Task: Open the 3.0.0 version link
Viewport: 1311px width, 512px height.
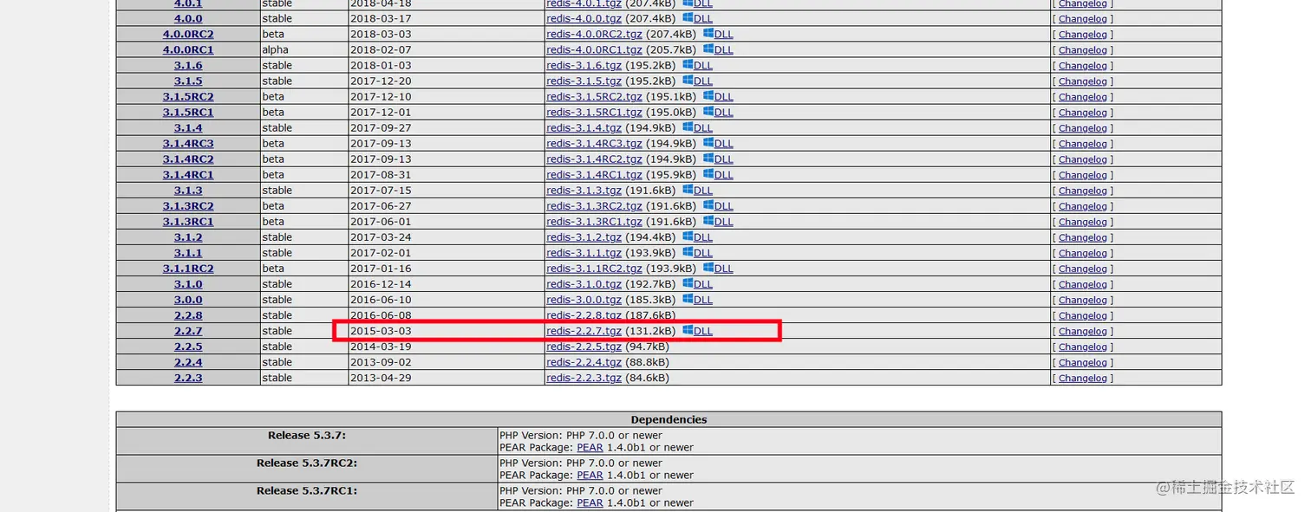Action: [x=188, y=300]
